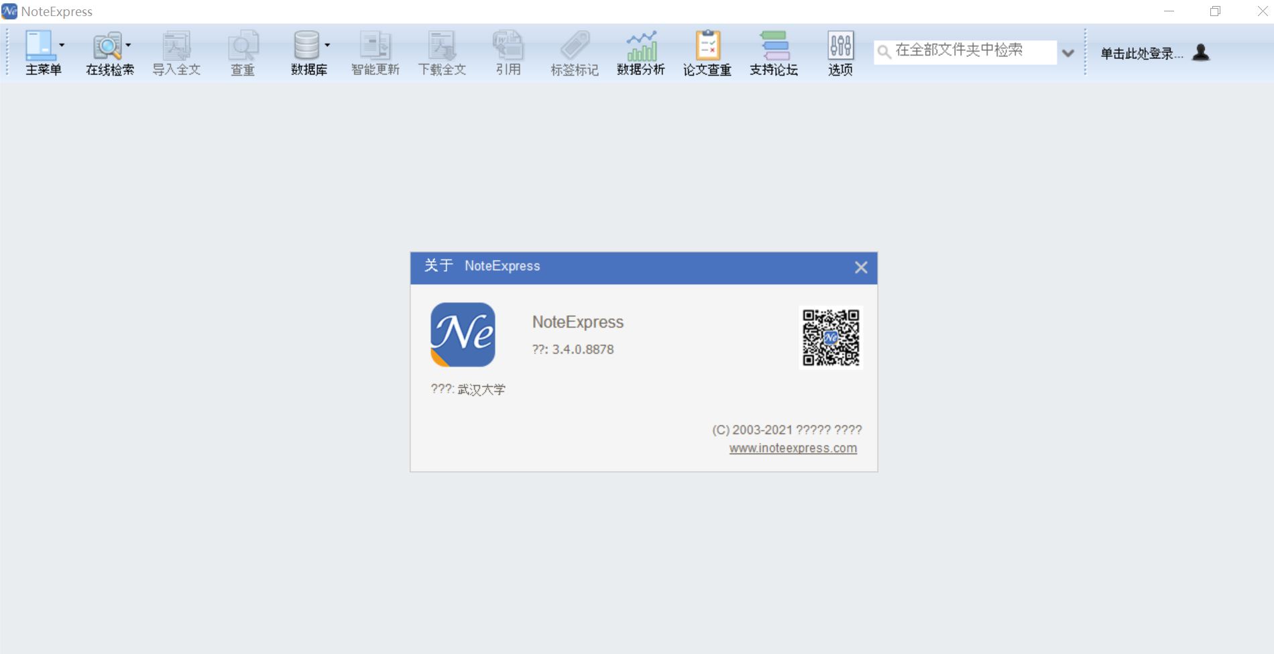Expand the search scope chevron
This screenshot has height=654, width=1274.
(x=1068, y=53)
